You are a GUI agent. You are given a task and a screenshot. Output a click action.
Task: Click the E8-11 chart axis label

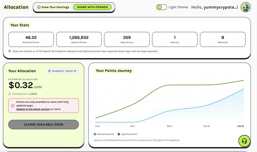point(169,126)
